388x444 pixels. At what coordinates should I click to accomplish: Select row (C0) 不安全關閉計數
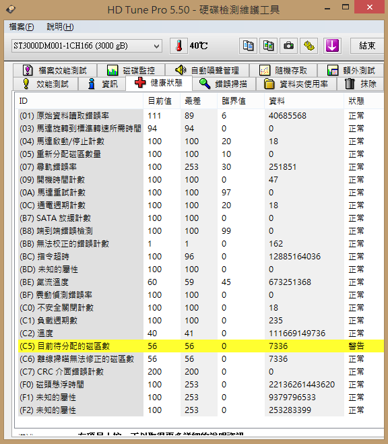(201, 307)
